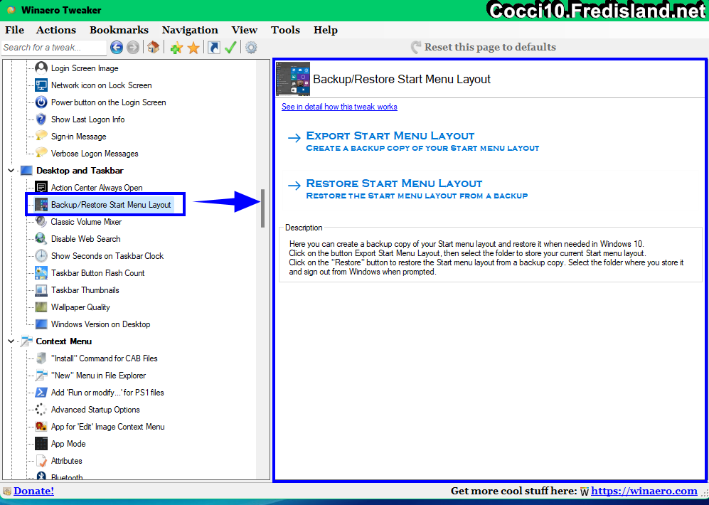Screen dimensions: 709x505
Task: Click the Disable Web Search globe icon
Action: pyautogui.click(x=41, y=239)
